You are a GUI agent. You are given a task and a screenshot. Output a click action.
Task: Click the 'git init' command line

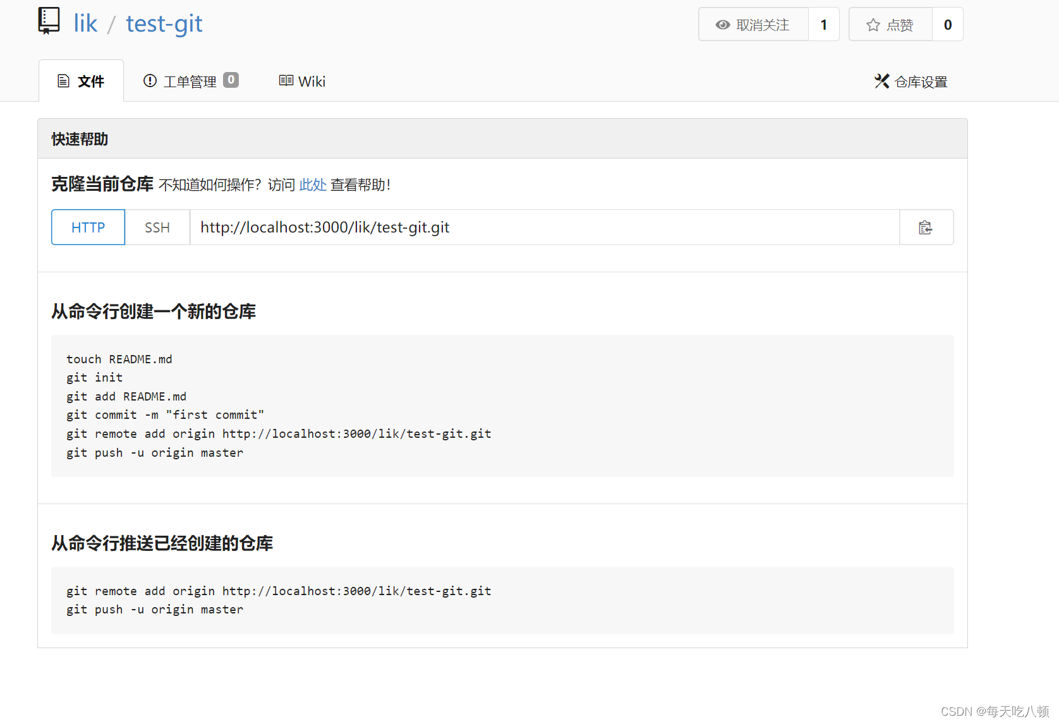95,377
